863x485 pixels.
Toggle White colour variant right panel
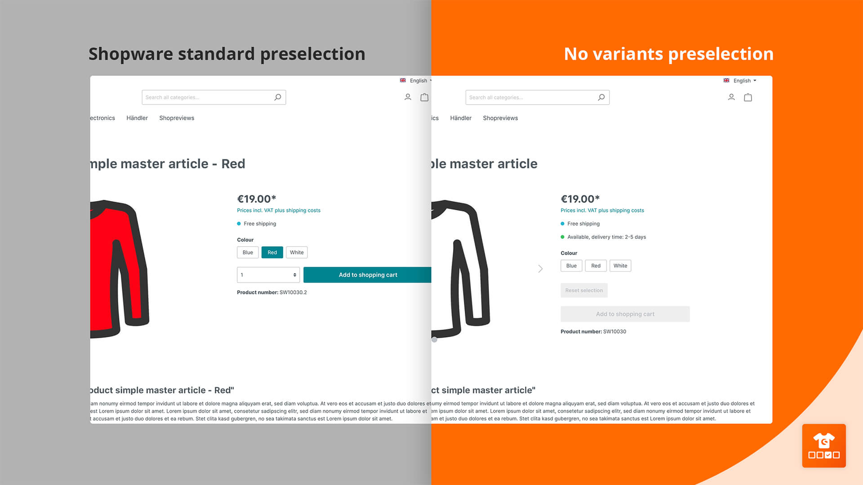(x=620, y=265)
